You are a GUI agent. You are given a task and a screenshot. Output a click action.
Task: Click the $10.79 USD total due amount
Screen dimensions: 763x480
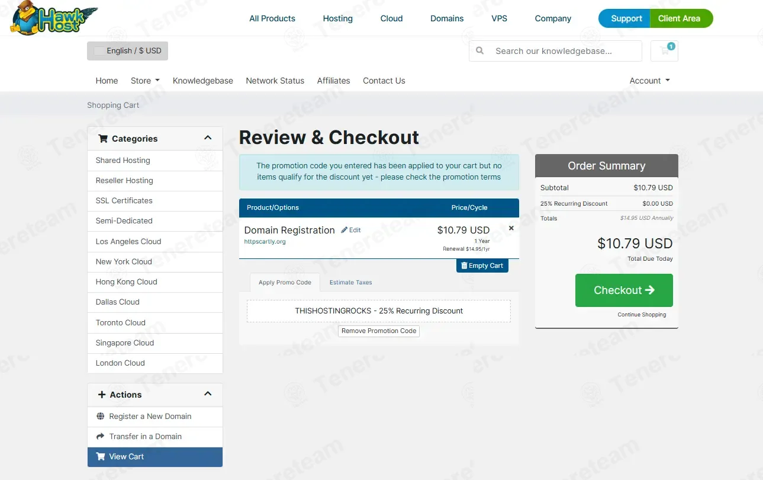(635, 244)
